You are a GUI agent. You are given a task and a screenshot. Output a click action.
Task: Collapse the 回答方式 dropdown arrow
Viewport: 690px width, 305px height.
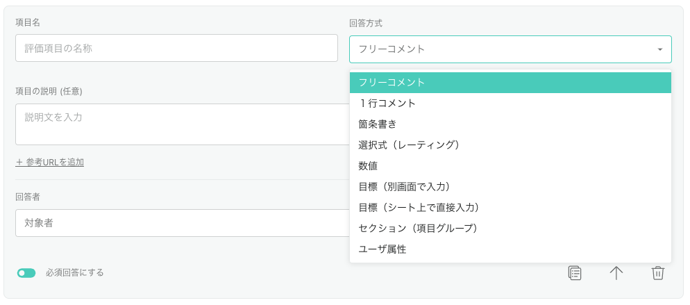(659, 49)
